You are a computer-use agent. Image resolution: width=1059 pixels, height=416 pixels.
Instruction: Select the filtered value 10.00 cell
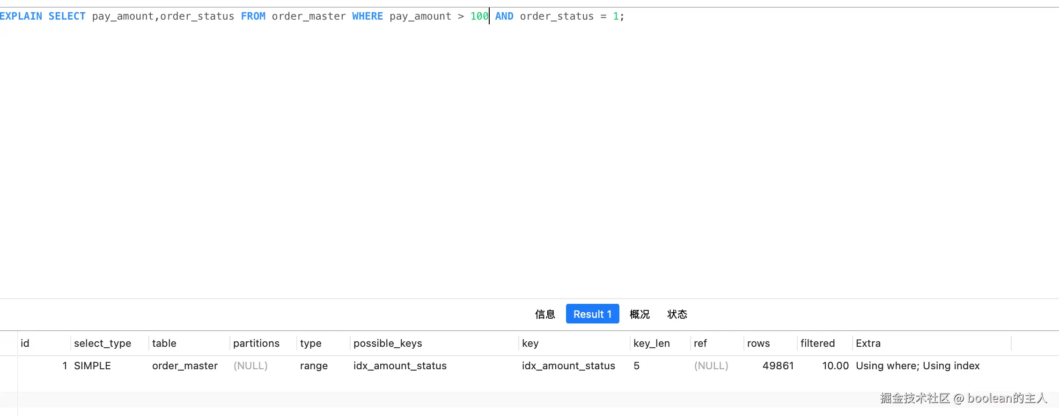pyautogui.click(x=824, y=366)
